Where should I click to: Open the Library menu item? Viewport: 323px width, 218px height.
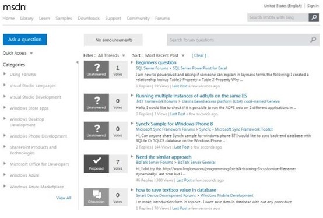[x=27, y=18]
